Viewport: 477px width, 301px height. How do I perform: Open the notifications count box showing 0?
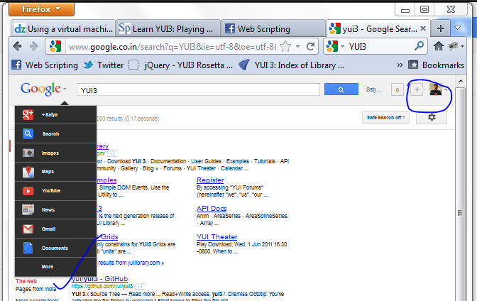pyautogui.click(x=397, y=89)
